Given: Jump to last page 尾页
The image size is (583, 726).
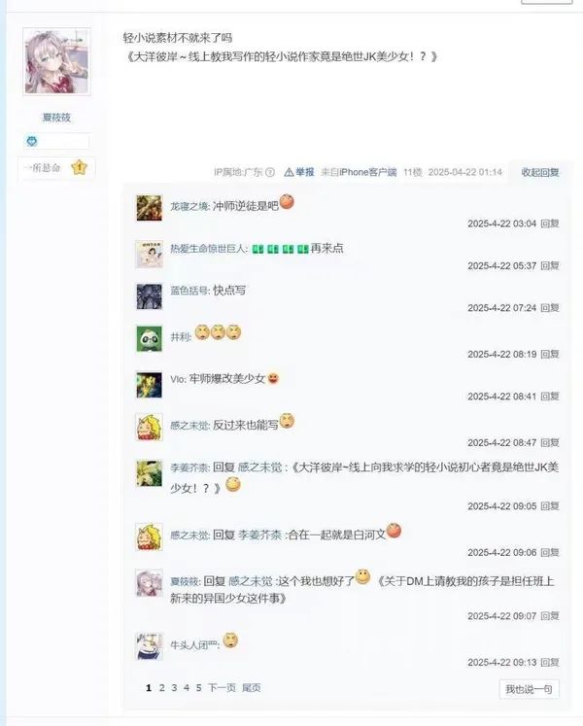Looking at the screenshot, I should click(251, 687).
